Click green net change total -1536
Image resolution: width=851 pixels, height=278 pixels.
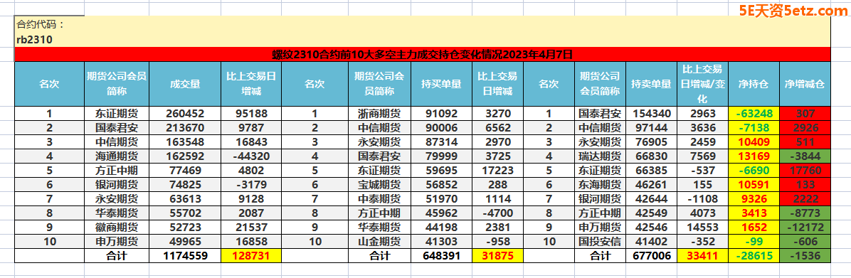[804, 256]
